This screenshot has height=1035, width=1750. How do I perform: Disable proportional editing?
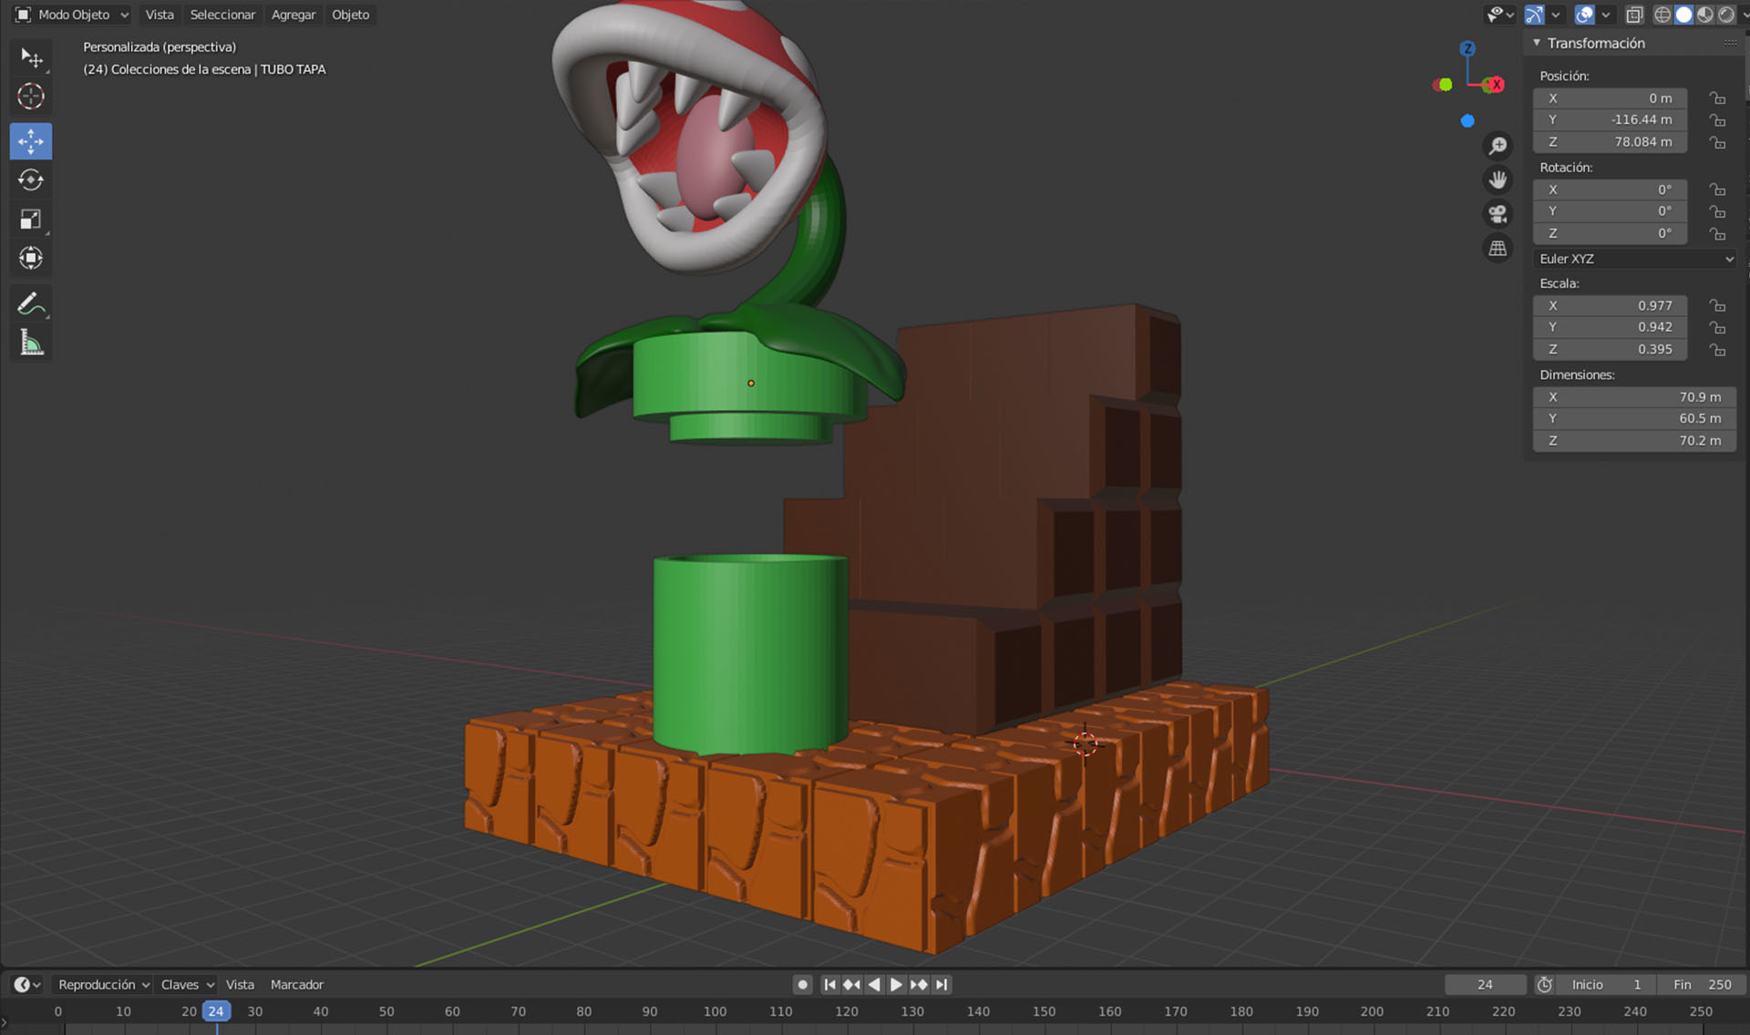click(1583, 15)
